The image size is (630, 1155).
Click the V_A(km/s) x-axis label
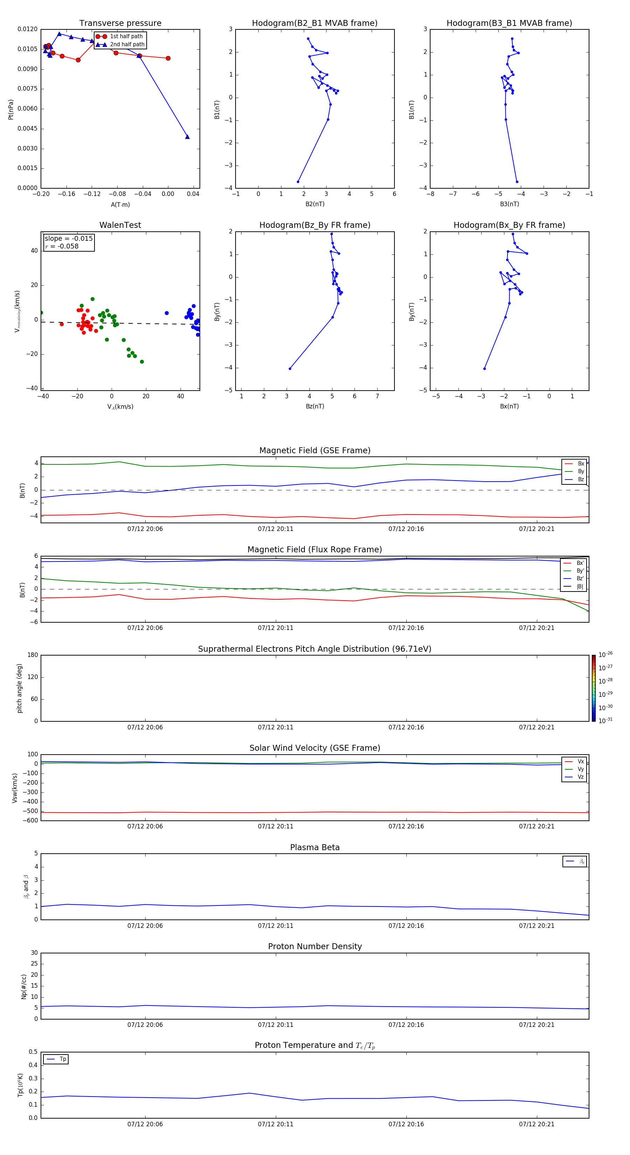tap(120, 407)
